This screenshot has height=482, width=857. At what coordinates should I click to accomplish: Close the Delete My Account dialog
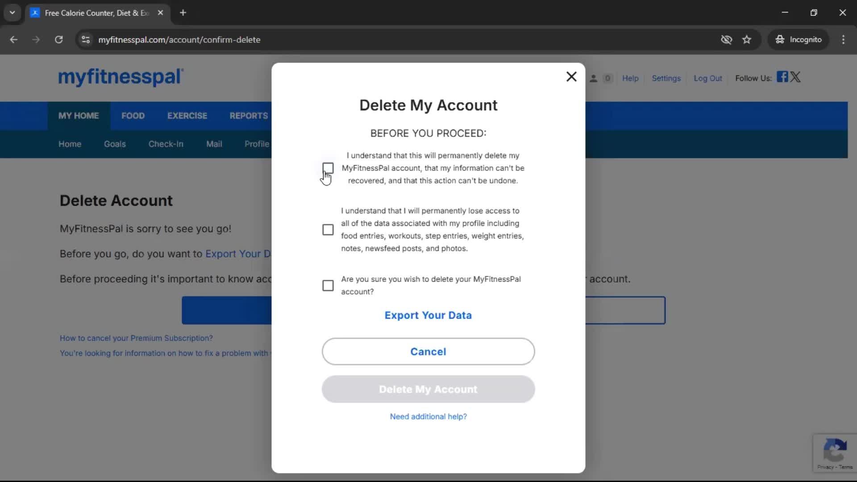571,77
